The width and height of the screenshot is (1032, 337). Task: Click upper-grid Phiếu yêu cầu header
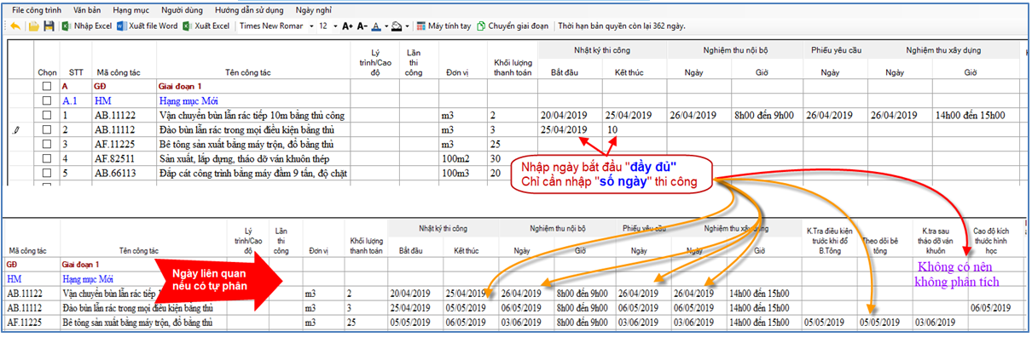(836, 50)
